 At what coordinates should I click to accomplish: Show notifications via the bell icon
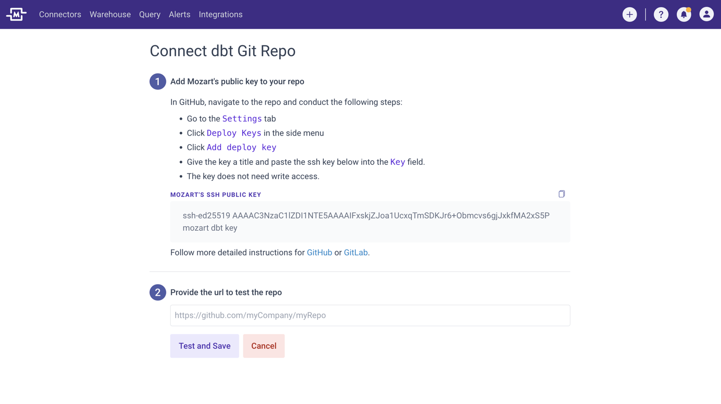(683, 15)
